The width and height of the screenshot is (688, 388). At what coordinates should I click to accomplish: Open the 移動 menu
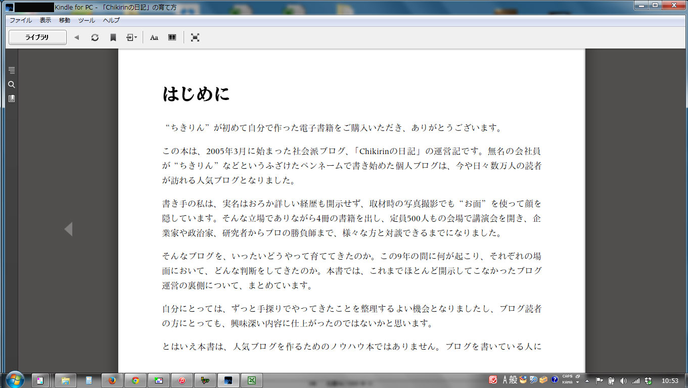(x=65, y=20)
